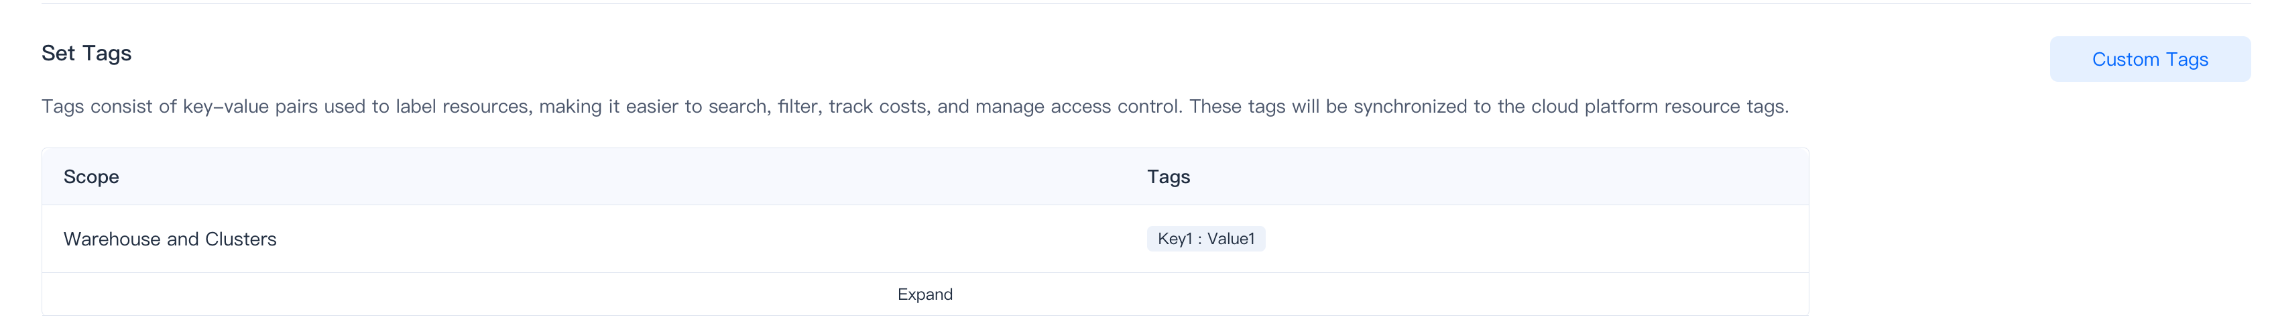Click "key-value pairs" in the description

coord(250,107)
